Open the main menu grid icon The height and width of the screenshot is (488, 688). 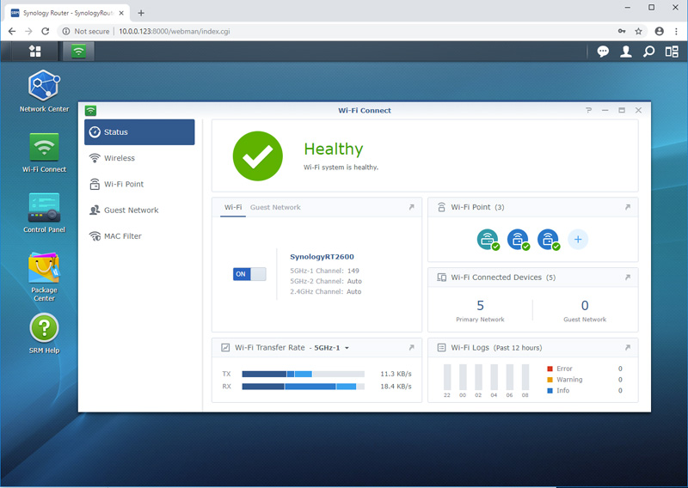(35, 52)
